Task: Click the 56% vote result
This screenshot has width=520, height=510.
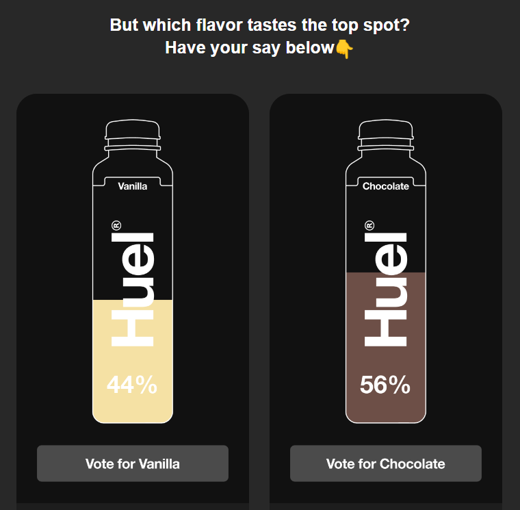Action: pos(385,385)
